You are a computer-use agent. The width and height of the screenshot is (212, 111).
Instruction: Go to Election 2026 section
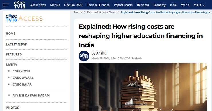(x=73, y=5)
